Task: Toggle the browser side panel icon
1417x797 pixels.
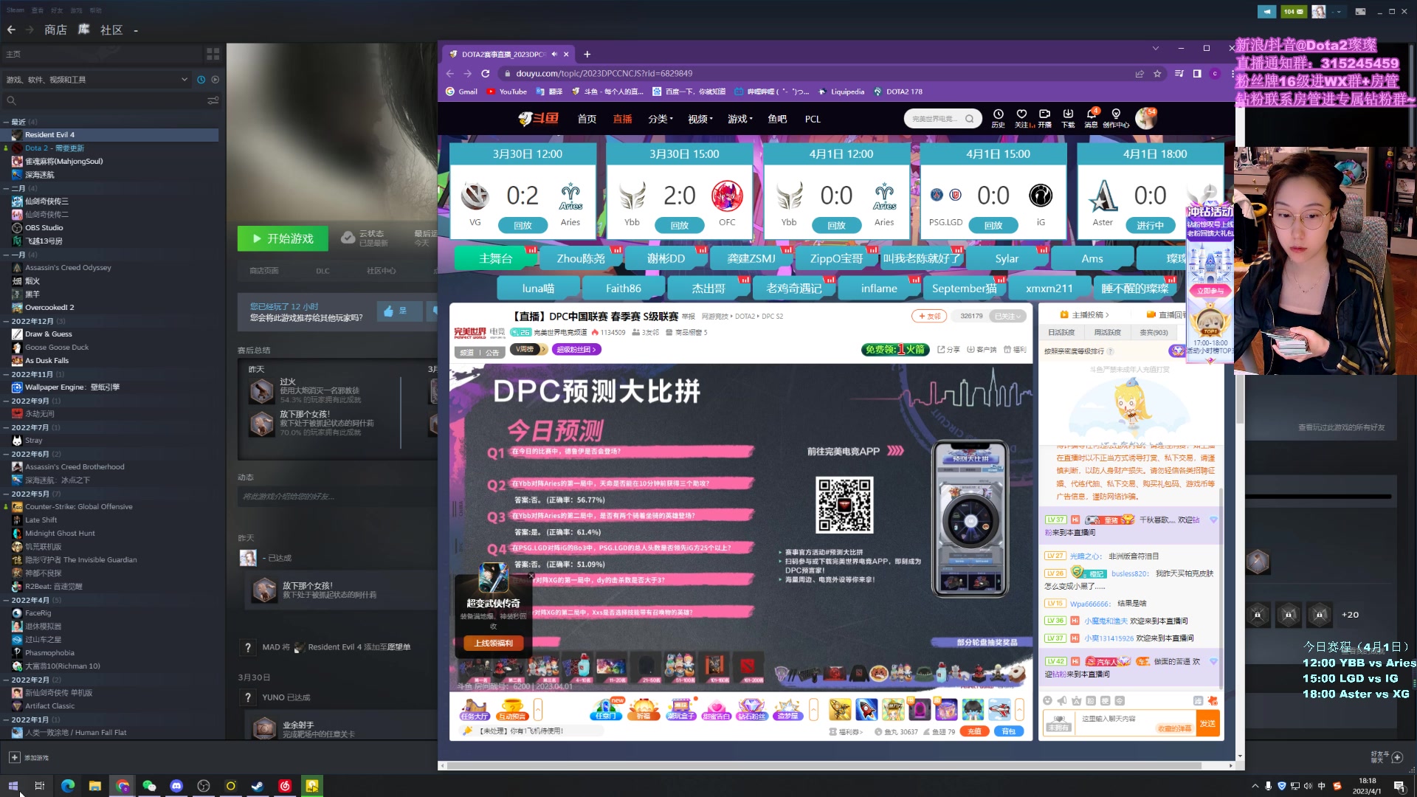Action: tap(1197, 74)
